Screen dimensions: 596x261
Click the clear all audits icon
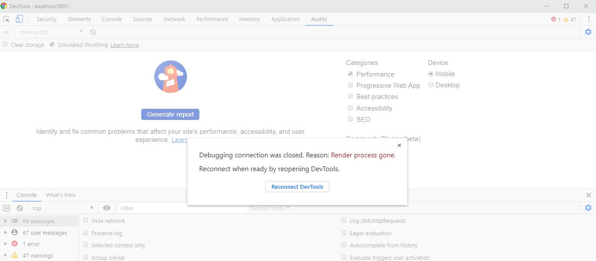click(93, 32)
